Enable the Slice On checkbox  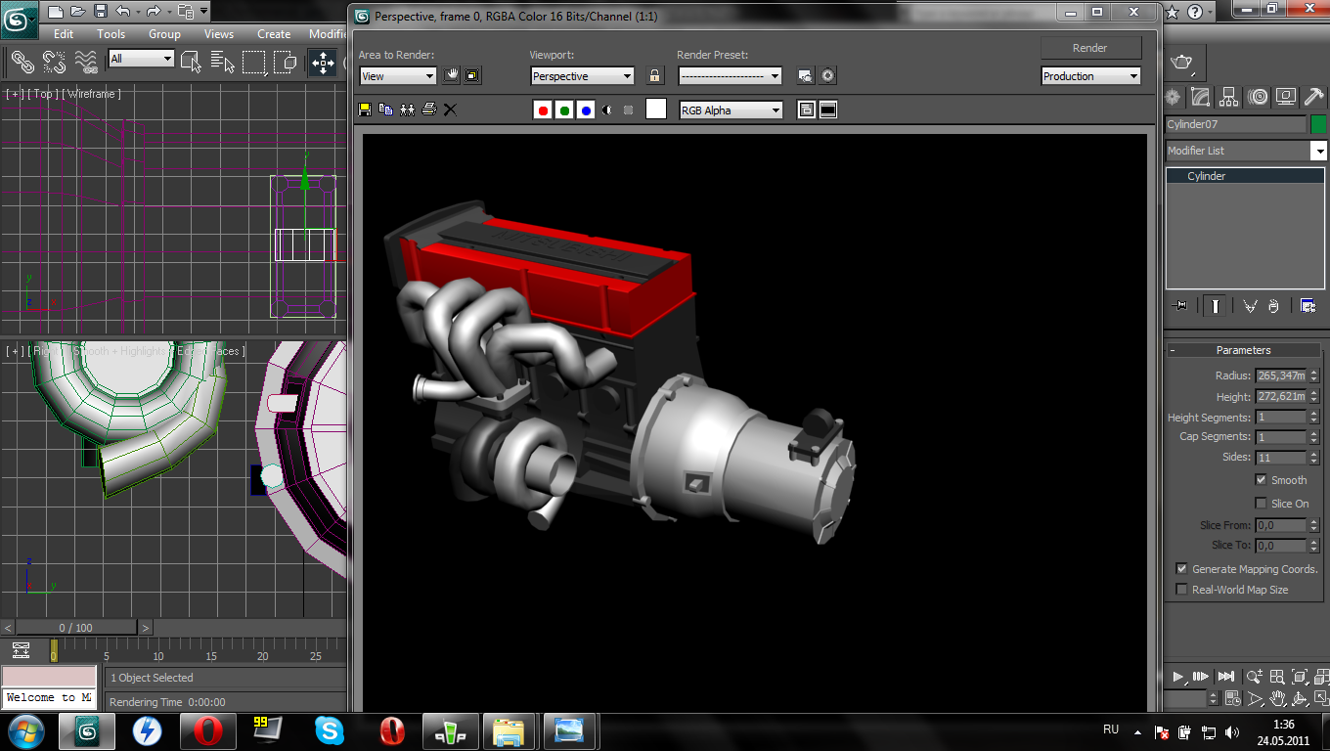[1261, 504]
